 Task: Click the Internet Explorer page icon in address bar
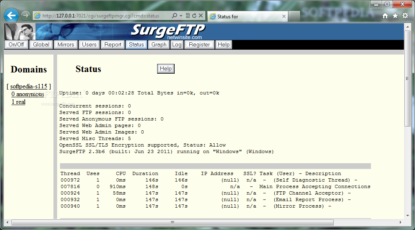click(x=37, y=16)
